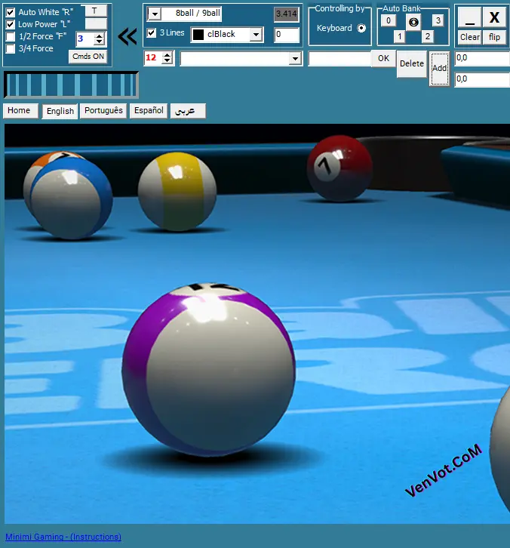Click the input field showing 0

(287, 35)
